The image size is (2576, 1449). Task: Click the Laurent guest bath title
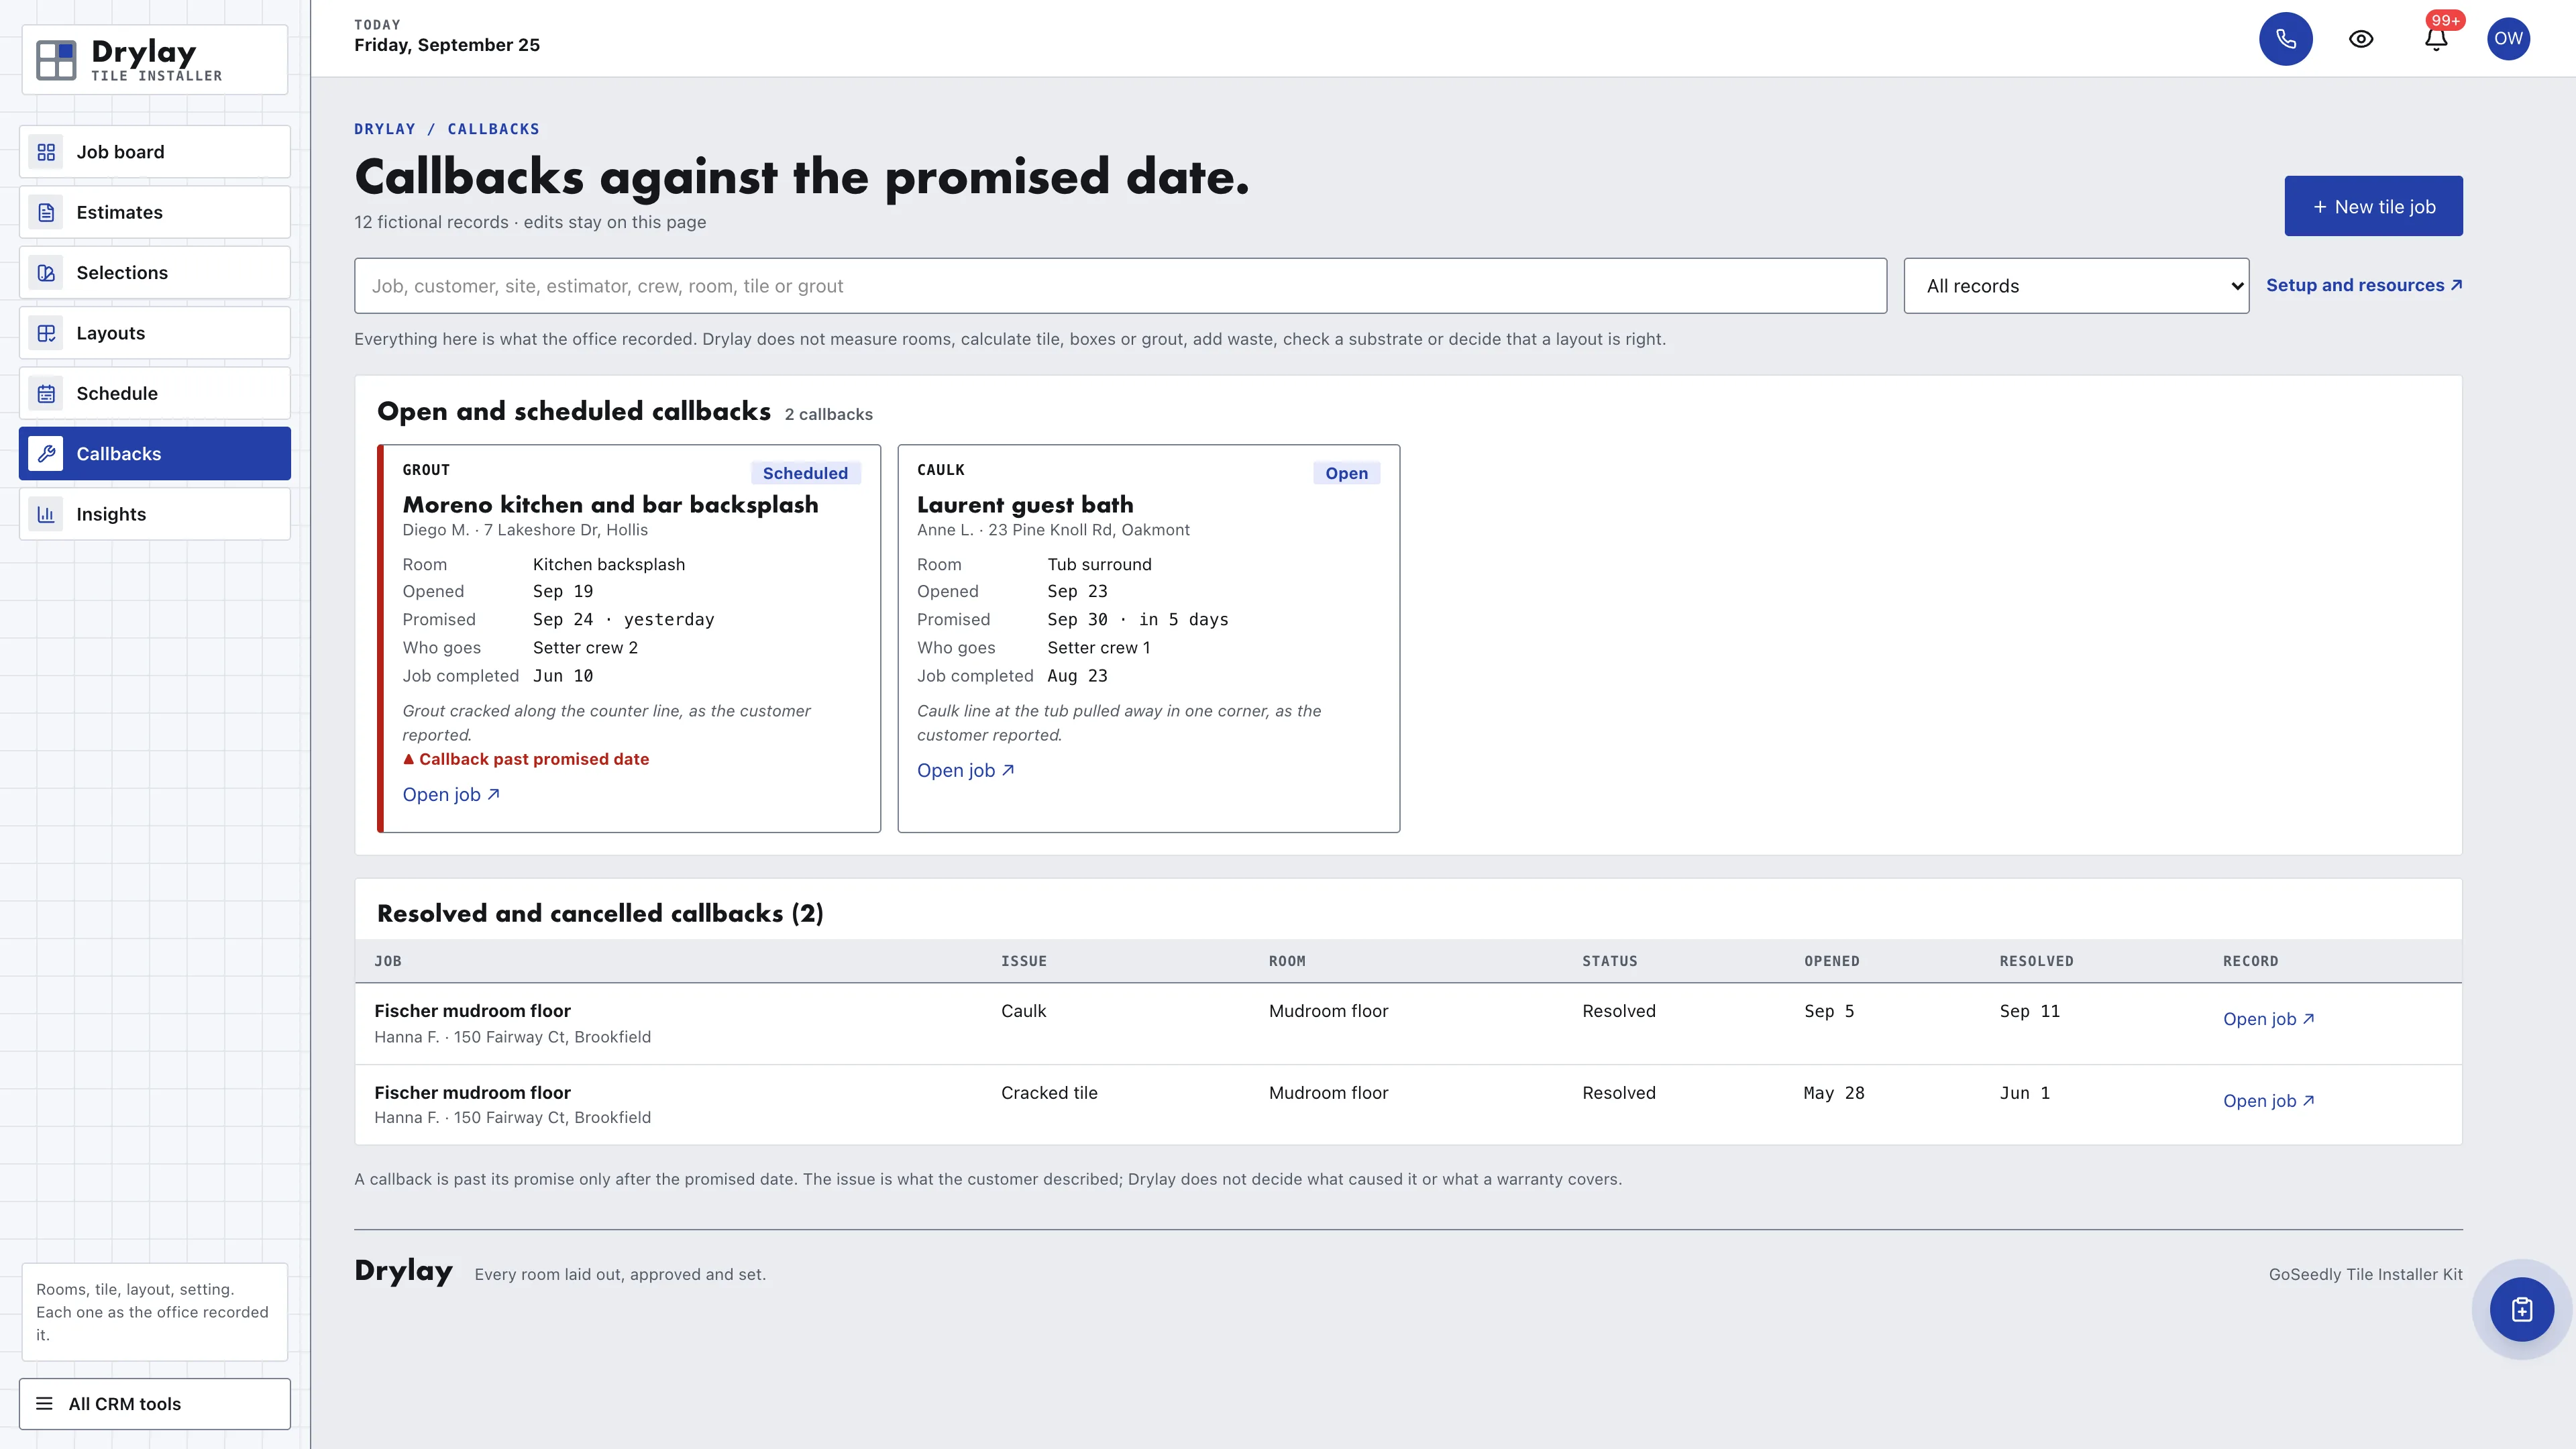click(x=1025, y=504)
